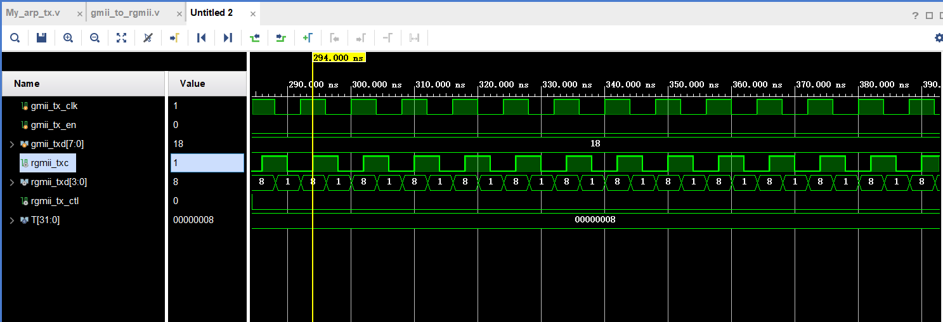943x322 pixels.
Task: Open waveform settings gear
Action: (x=939, y=38)
